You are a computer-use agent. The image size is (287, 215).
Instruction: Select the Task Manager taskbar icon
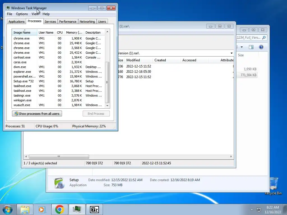[77, 209]
